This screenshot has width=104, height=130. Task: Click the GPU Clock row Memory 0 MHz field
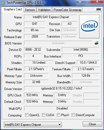[x=62, y=95]
